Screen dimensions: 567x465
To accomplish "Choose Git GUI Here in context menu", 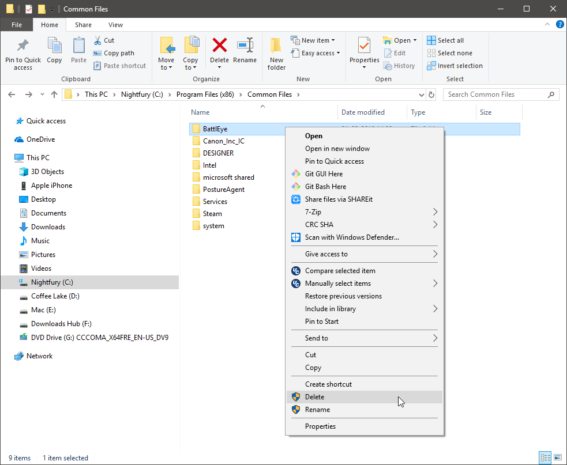I will pyautogui.click(x=365, y=174).
